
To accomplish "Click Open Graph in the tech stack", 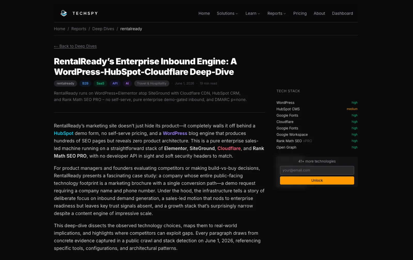I will click(x=286, y=147).
